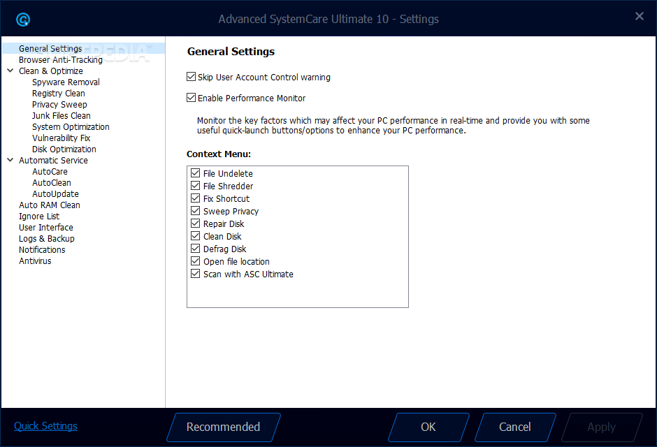The image size is (657, 447).
Task: Open Registry Clean settings
Action: (x=58, y=94)
